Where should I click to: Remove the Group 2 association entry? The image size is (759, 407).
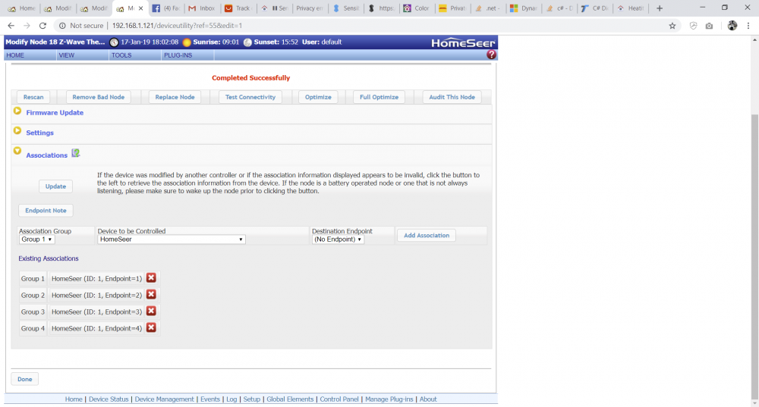click(x=151, y=295)
